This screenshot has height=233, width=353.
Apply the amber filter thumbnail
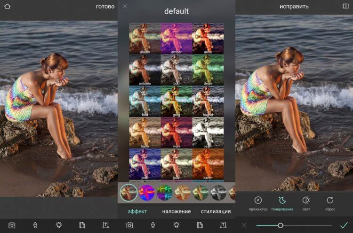[176, 39]
